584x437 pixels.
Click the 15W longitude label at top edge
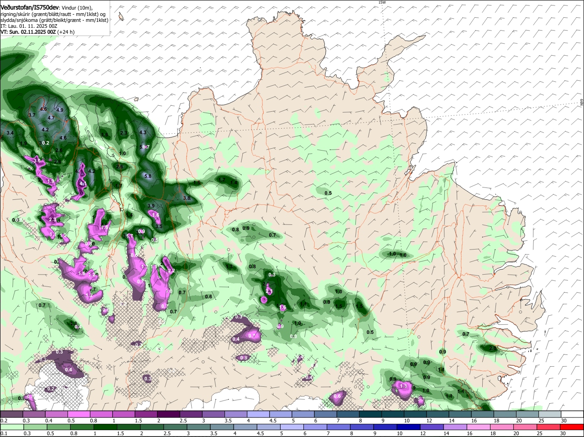[382, 2]
